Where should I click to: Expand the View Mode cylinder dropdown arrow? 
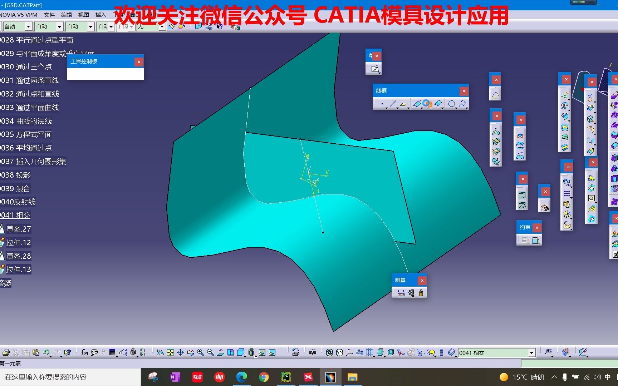point(256,356)
